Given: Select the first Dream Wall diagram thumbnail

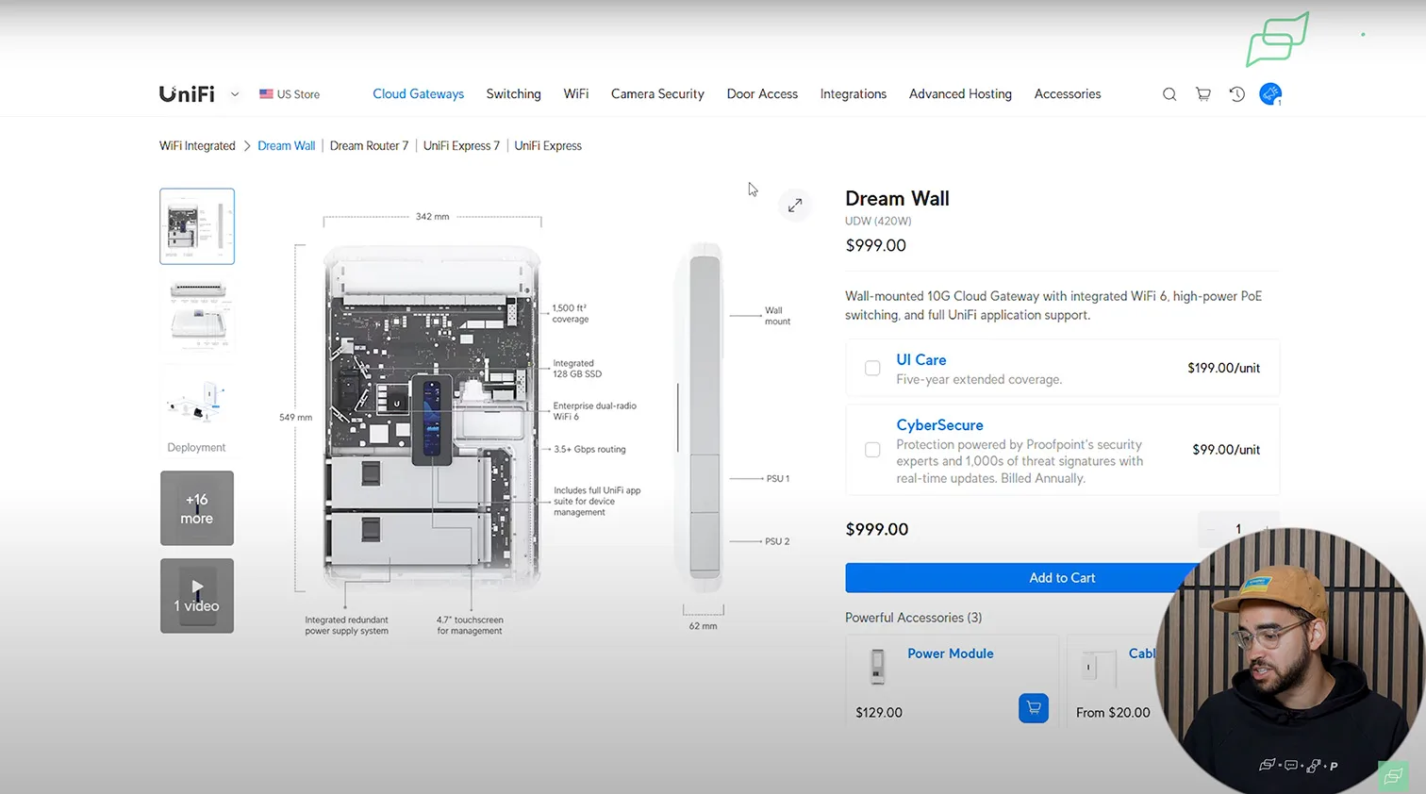Looking at the screenshot, I should tap(197, 226).
